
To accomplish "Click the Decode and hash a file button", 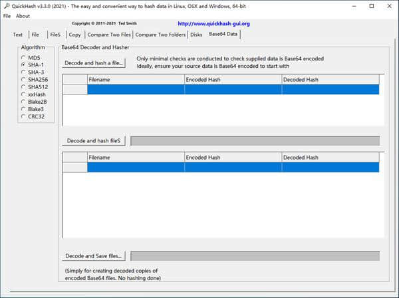I will pos(94,63).
